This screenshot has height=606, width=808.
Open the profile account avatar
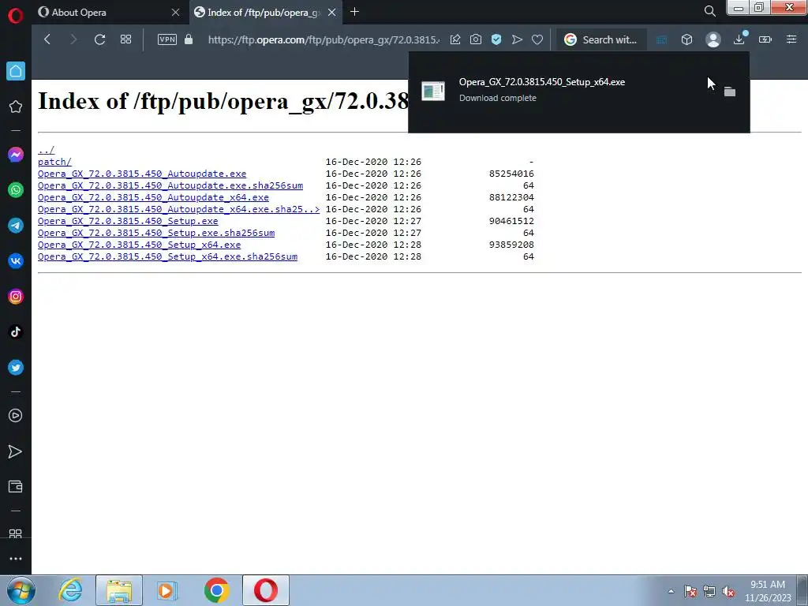(713, 39)
